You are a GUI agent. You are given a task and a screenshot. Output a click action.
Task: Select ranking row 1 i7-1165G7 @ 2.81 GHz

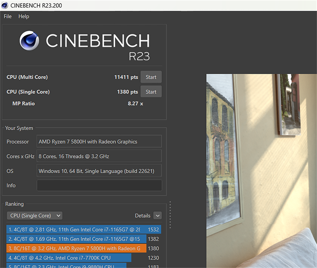84,230
